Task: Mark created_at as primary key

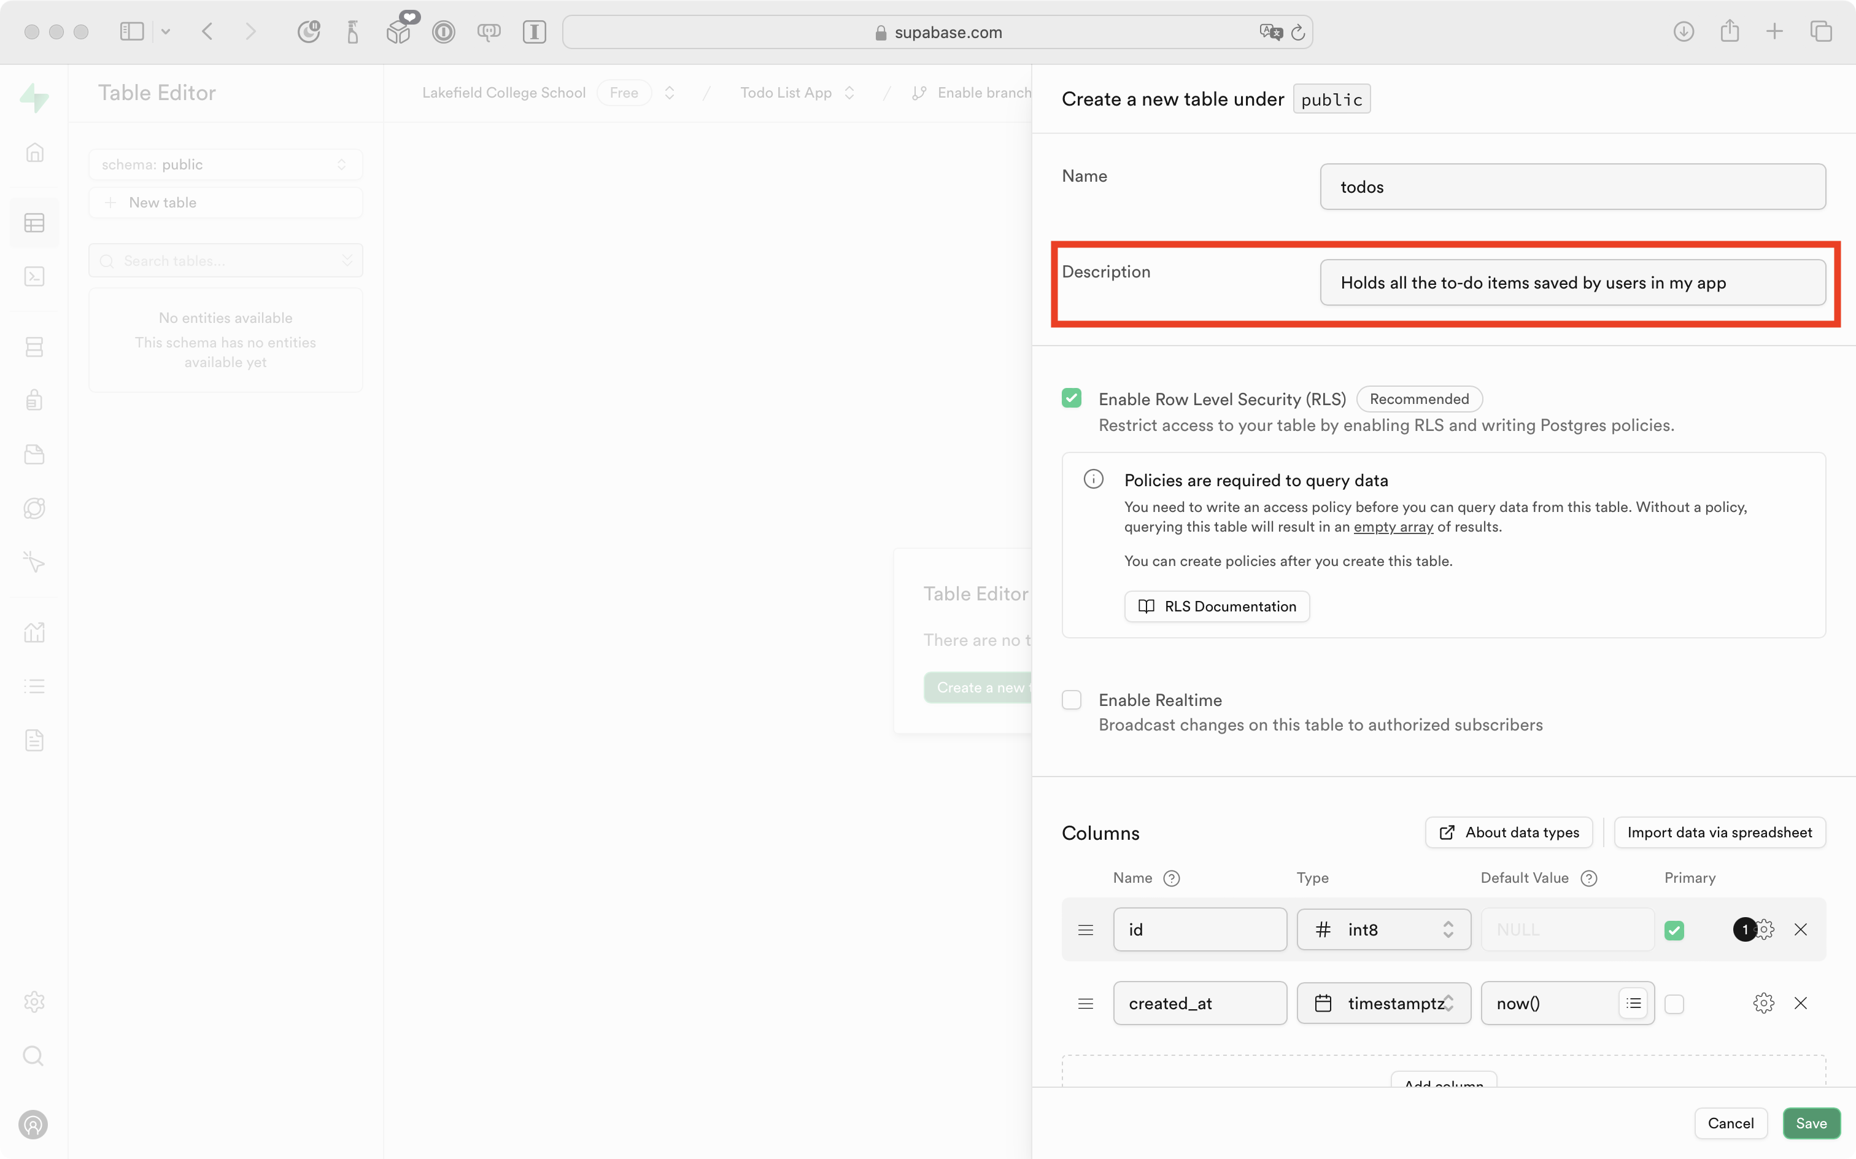Action: point(1674,1004)
